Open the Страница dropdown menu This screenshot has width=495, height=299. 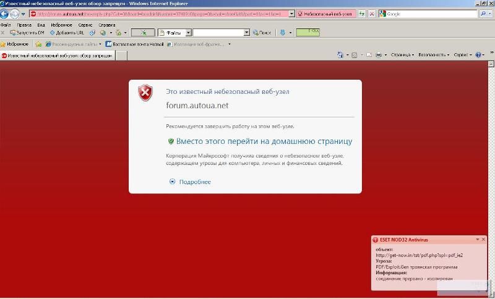(x=402, y=55)
